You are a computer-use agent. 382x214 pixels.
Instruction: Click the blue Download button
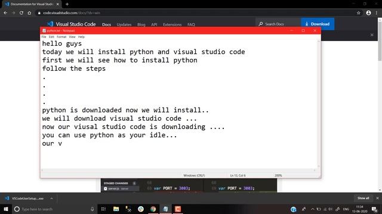318,24
